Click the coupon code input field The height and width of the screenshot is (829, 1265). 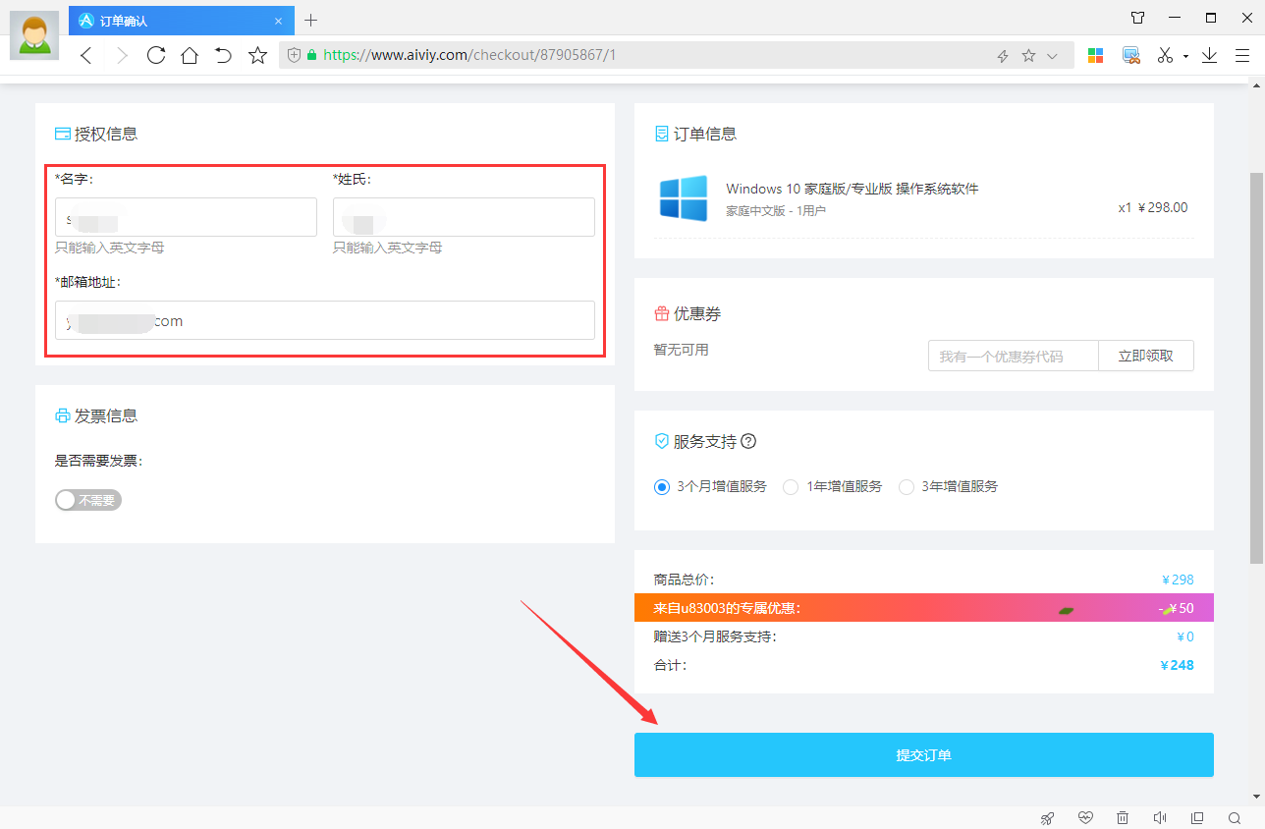point(1013,356)
